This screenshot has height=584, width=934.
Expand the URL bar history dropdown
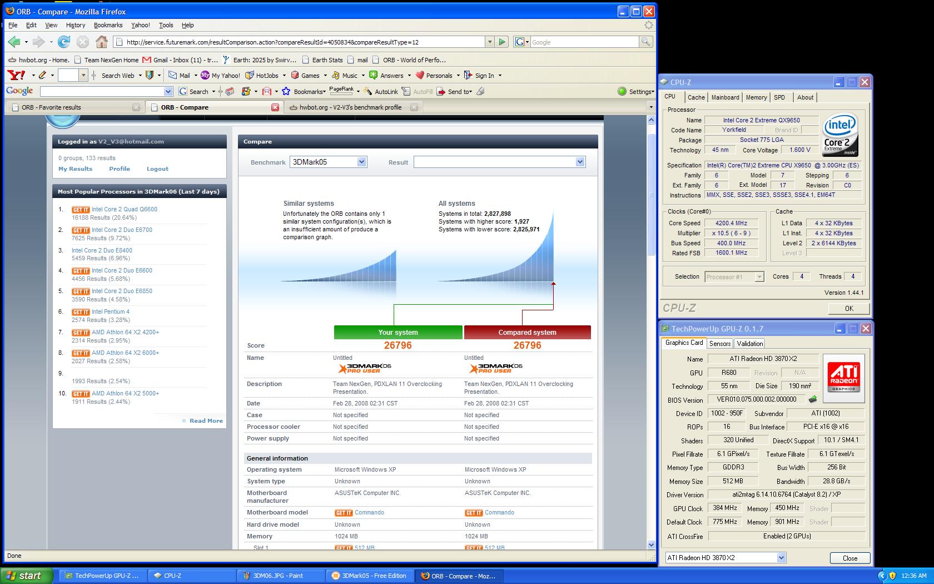[489, 42]
